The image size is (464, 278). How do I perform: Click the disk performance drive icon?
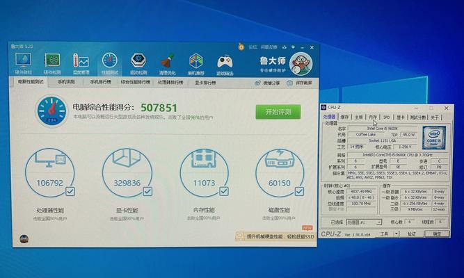280,158
